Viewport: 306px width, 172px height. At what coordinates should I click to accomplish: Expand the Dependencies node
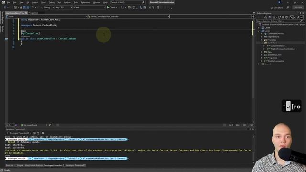click(262, 37)
